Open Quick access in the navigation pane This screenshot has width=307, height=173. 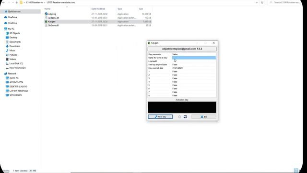click(14, 12)
